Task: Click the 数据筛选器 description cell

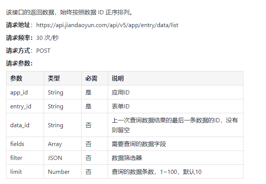Action: point(176,158)
